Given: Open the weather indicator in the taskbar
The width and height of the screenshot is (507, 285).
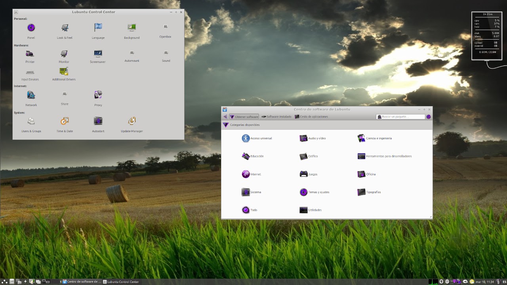Looking at the screenshot, I should pos(472,281).
